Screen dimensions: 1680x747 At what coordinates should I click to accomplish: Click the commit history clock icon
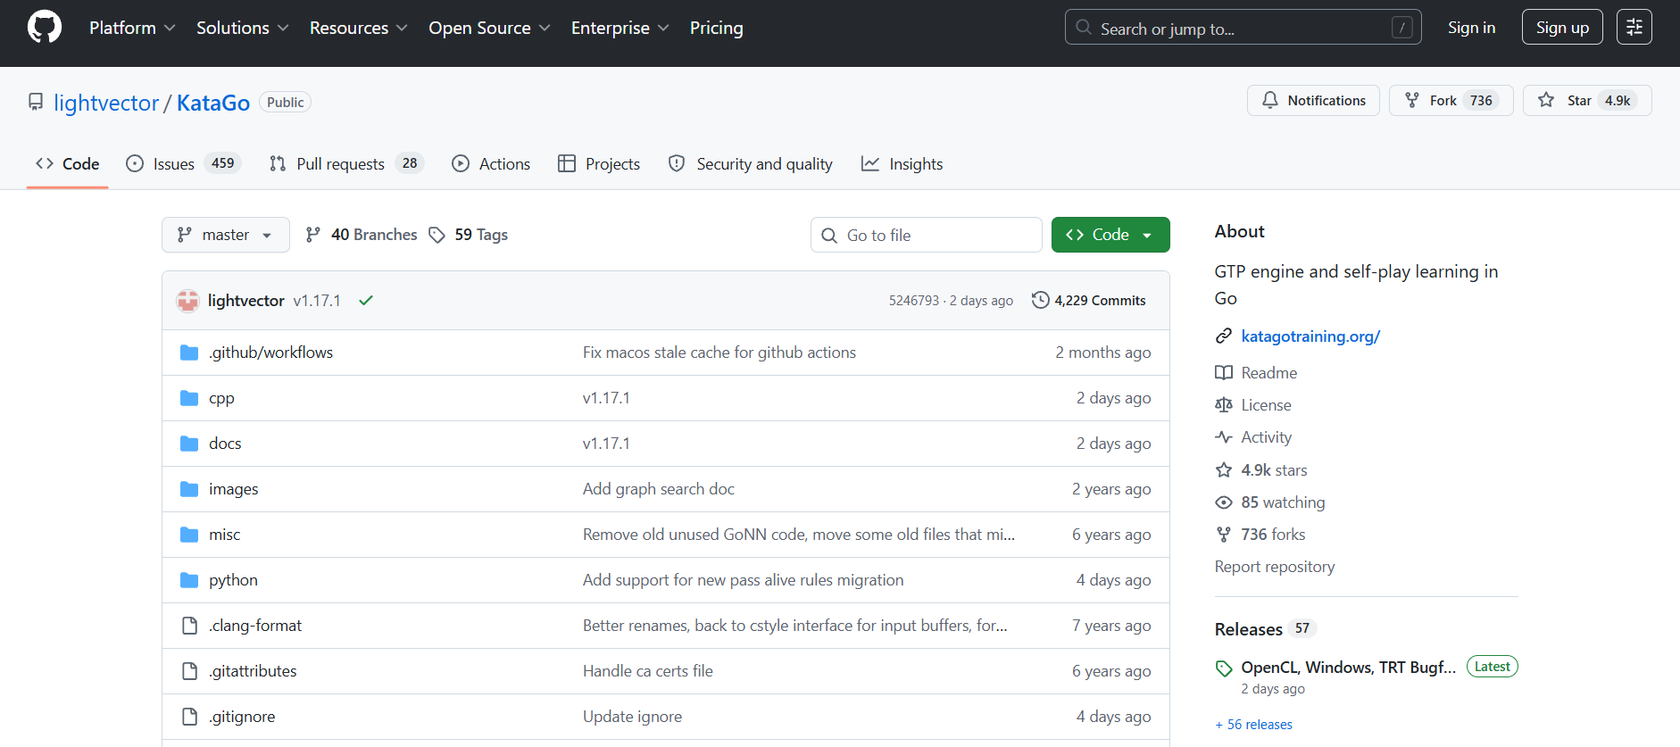pyautogui.click(x=1040, y=300)
